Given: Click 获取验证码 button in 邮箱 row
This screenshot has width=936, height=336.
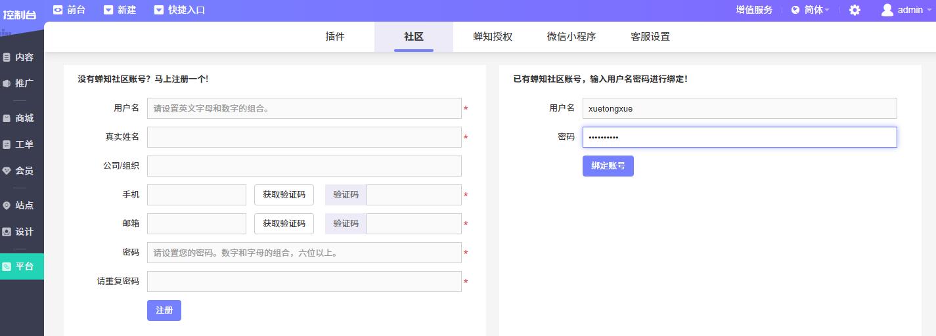Looking at the screenshot, I should 284,224.
